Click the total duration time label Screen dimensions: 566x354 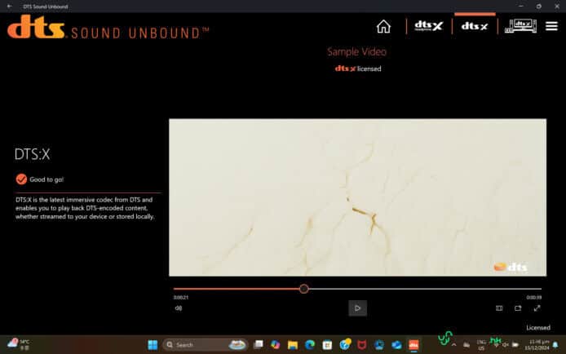(534, 298)
